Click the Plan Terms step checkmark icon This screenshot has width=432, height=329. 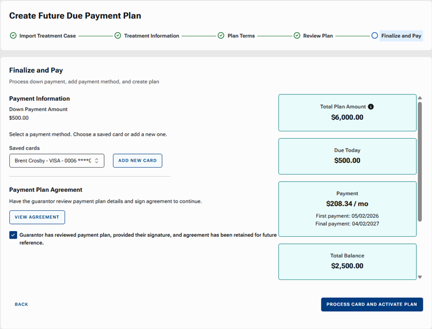point(221,36)
